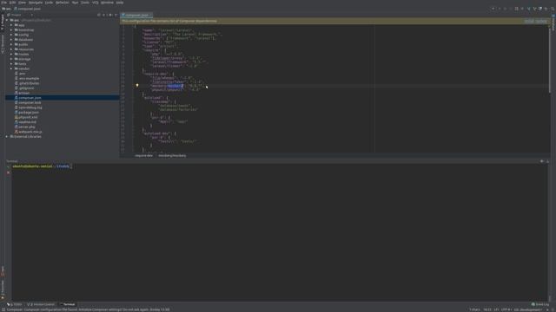
Task: Open the Refactor menu
Action: (62, 3)
